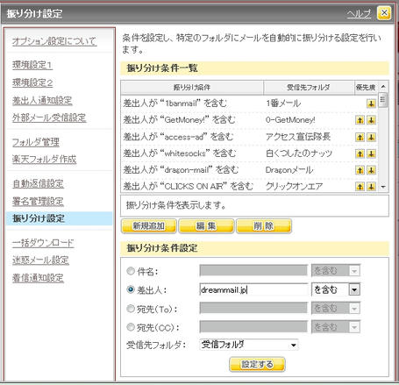
Task: Click the 新規追加 button
Action: (x=148, y=226)
